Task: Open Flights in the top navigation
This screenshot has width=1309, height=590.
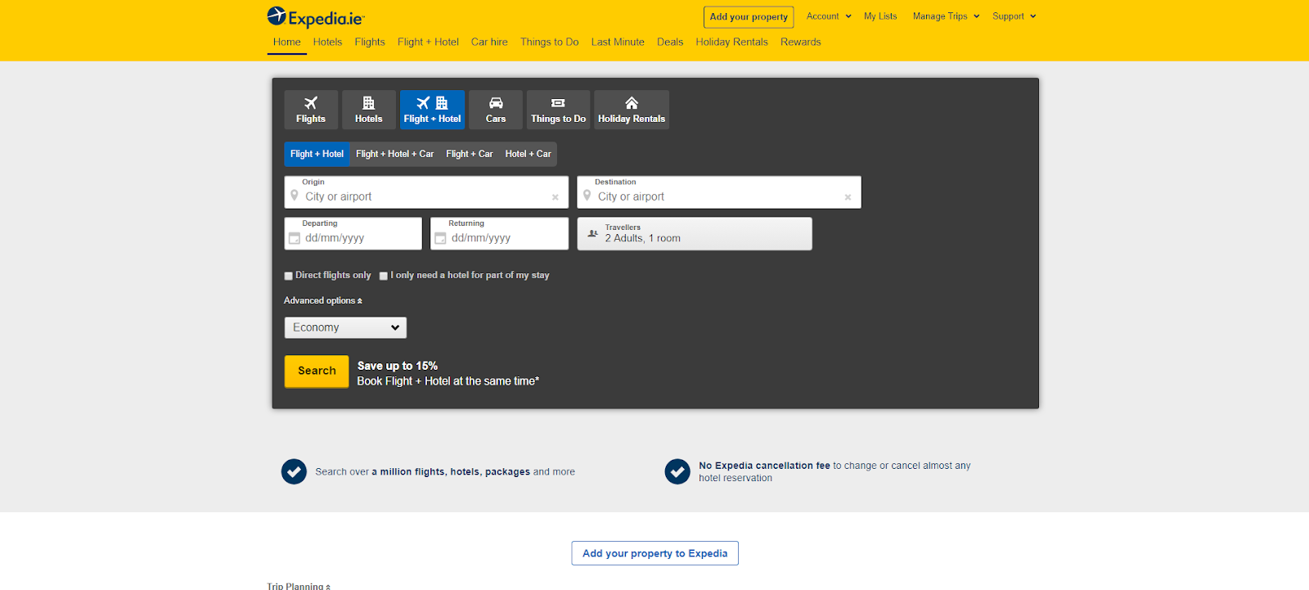Action: 370,42
